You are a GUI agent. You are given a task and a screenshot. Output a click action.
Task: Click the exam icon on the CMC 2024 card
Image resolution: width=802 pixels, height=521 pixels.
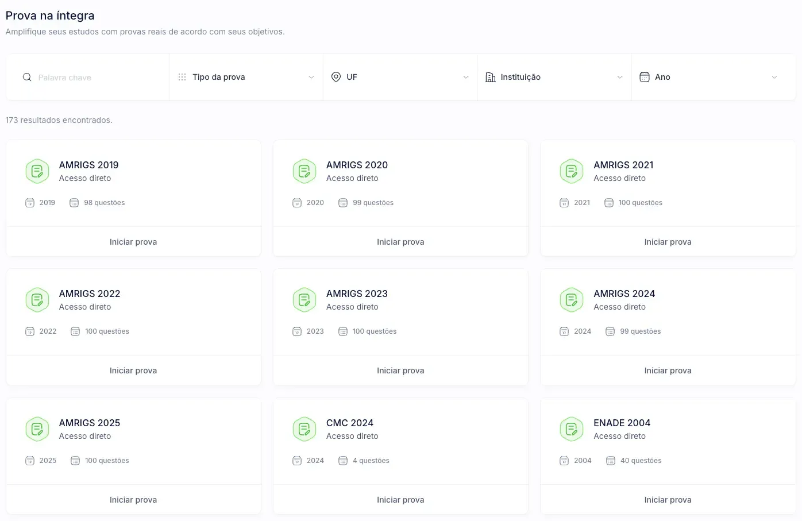tap(304, 429)
